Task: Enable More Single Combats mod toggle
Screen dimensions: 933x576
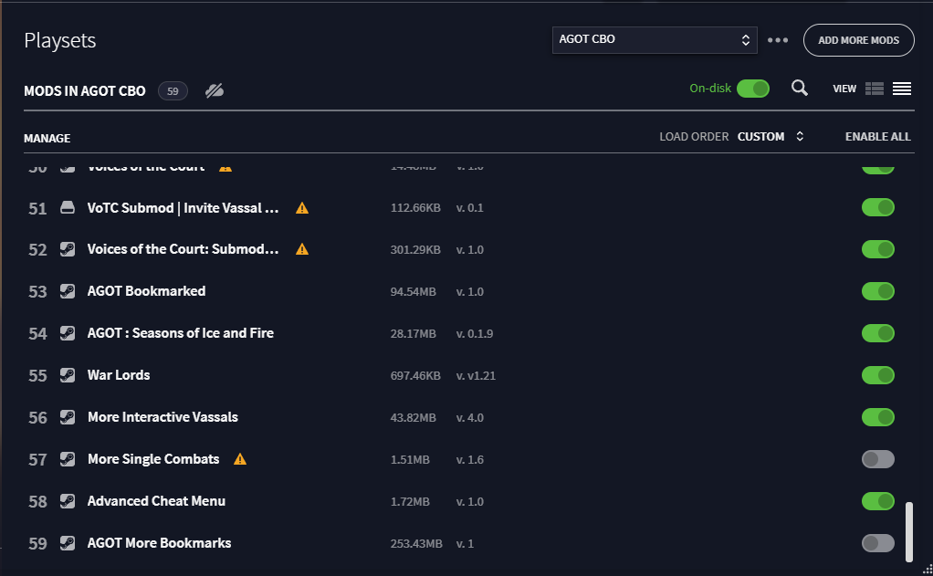Action: pos(877,459)
